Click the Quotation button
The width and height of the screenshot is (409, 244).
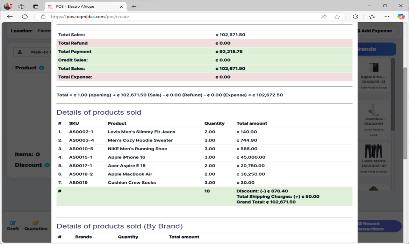[36, 226]
